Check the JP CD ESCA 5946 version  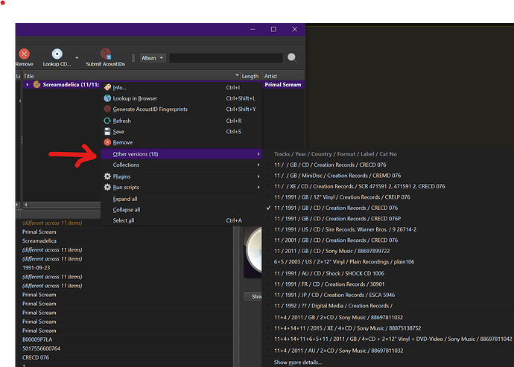[x=335, y=294]
